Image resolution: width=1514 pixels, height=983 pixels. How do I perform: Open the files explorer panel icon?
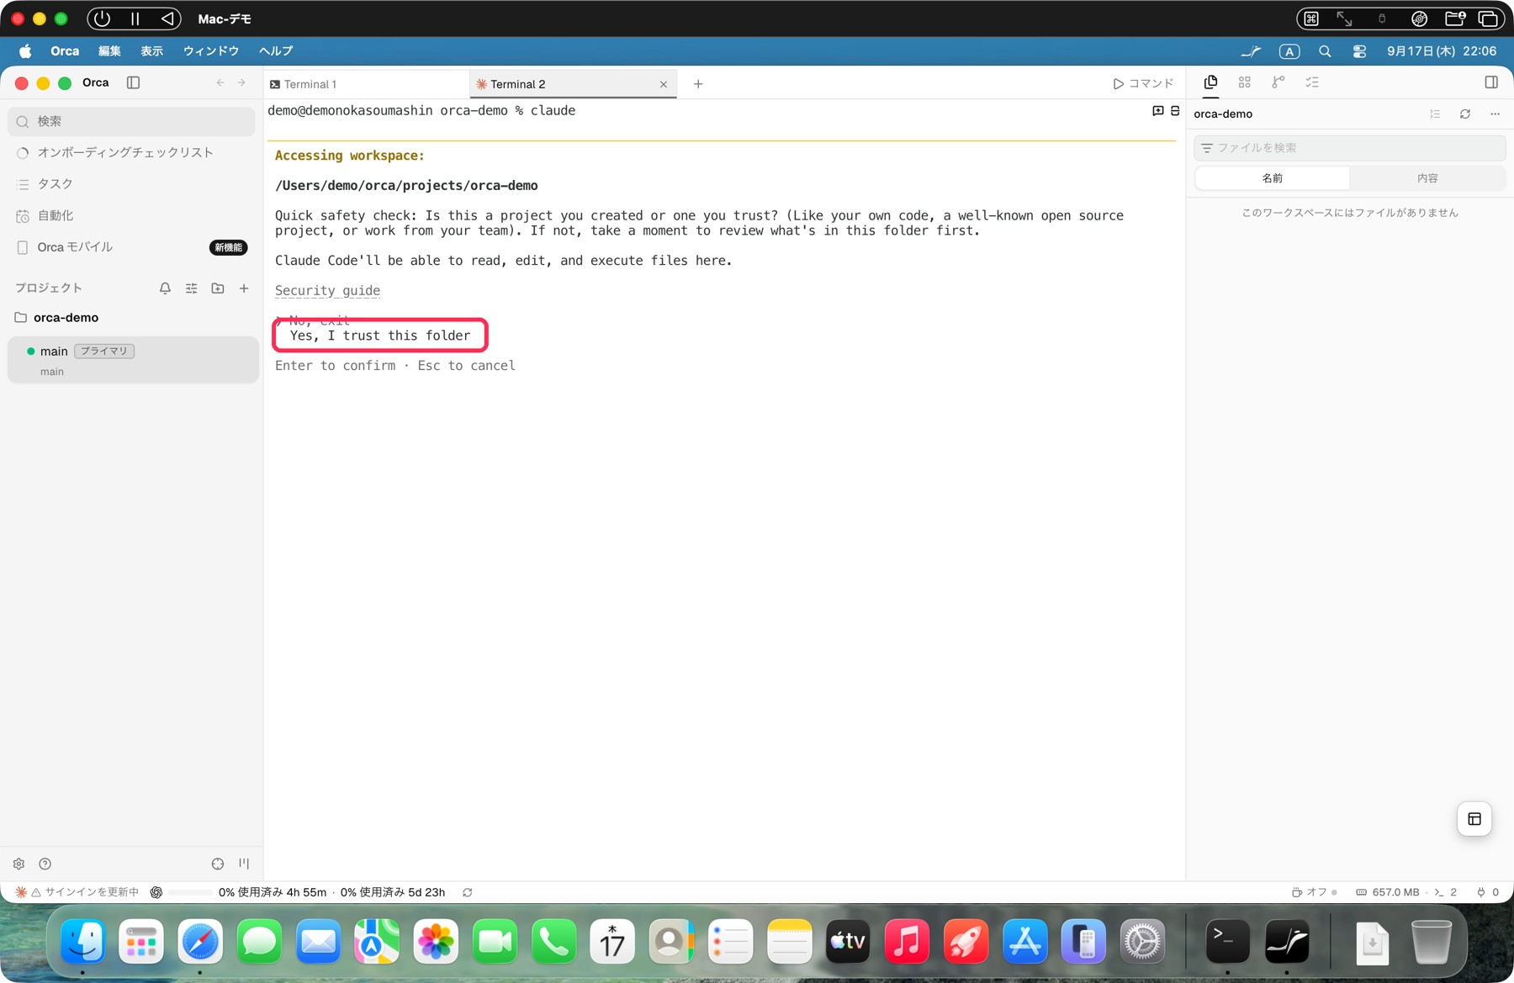[x=1210, y=82]
